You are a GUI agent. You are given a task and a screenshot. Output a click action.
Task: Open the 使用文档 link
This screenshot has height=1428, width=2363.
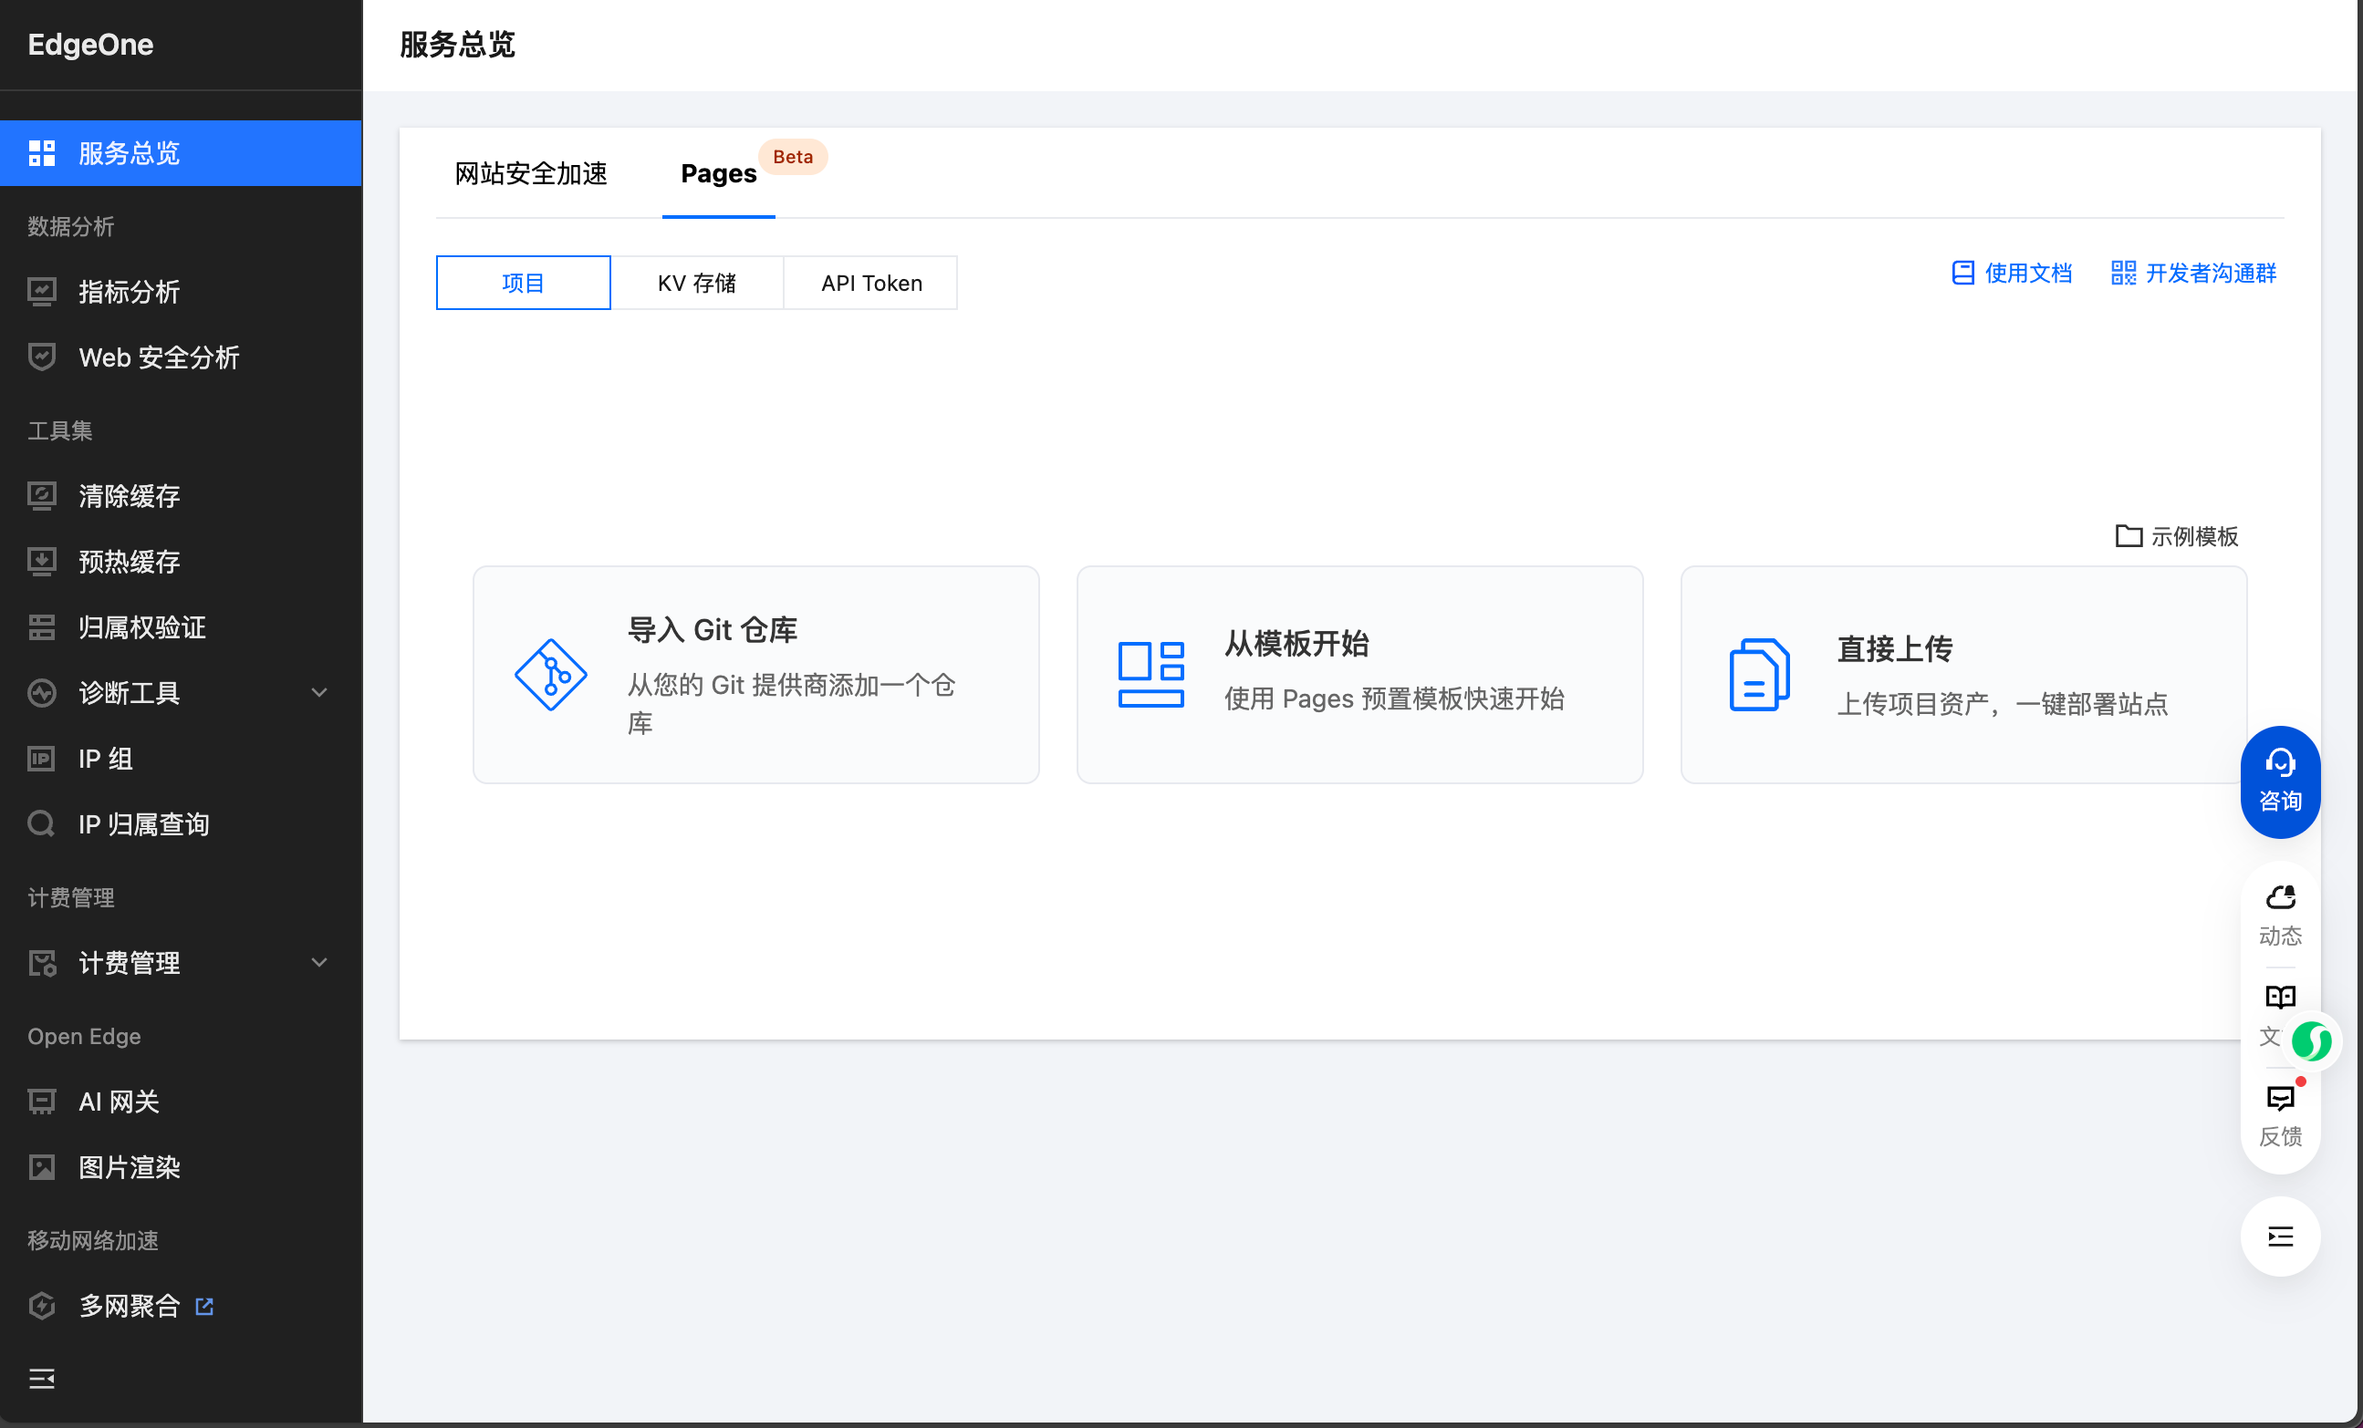2012,274
